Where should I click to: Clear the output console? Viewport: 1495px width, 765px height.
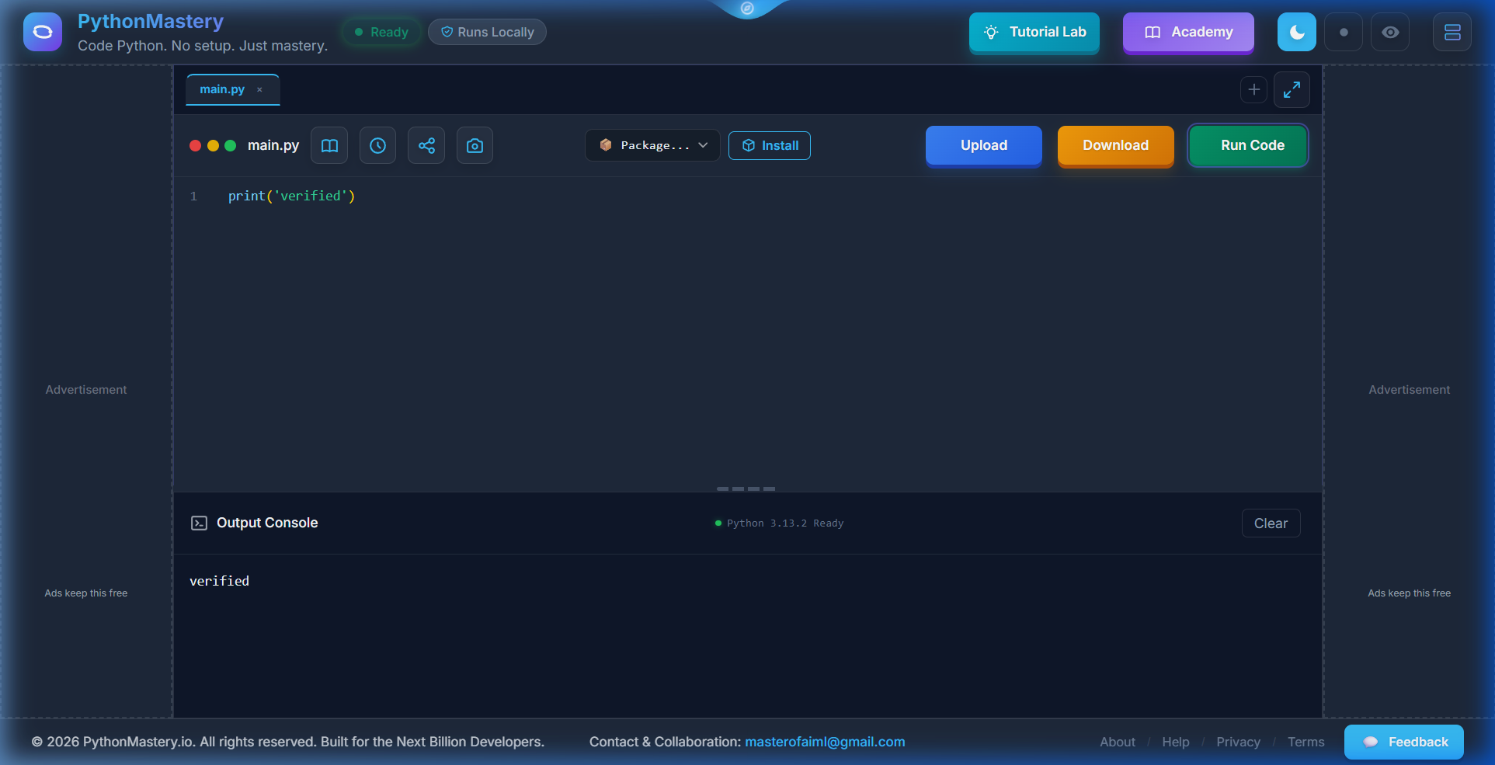tap(1271, 523)
